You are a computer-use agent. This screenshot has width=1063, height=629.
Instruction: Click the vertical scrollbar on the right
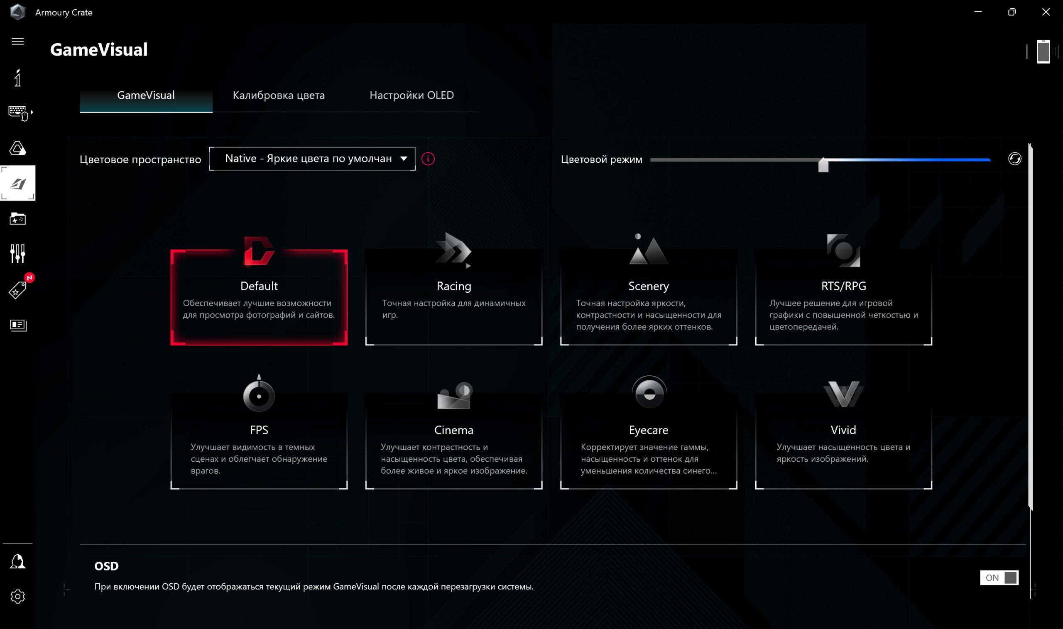click(x=1030, y=326)
